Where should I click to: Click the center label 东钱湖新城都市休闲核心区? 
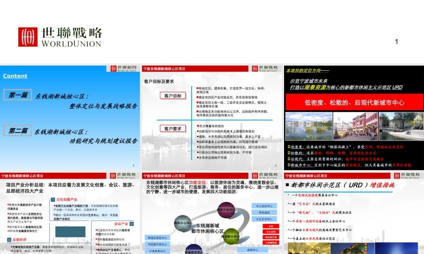[207, 228]
